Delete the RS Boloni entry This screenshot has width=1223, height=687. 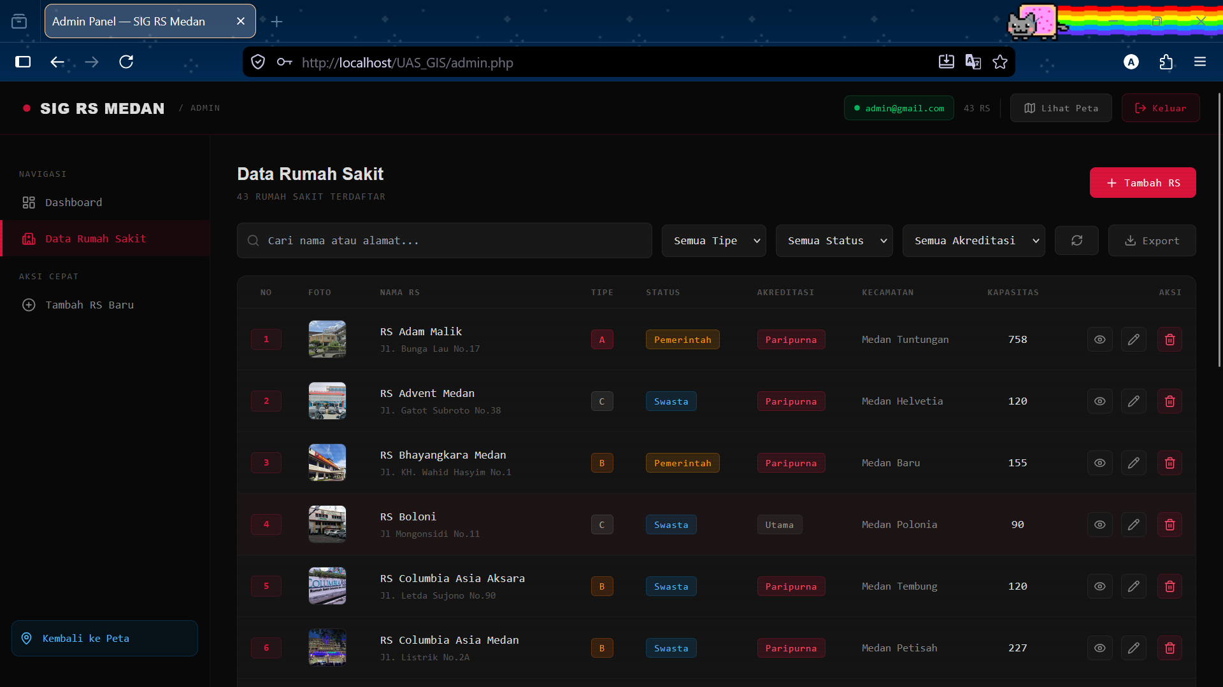tap(1169, 525)
